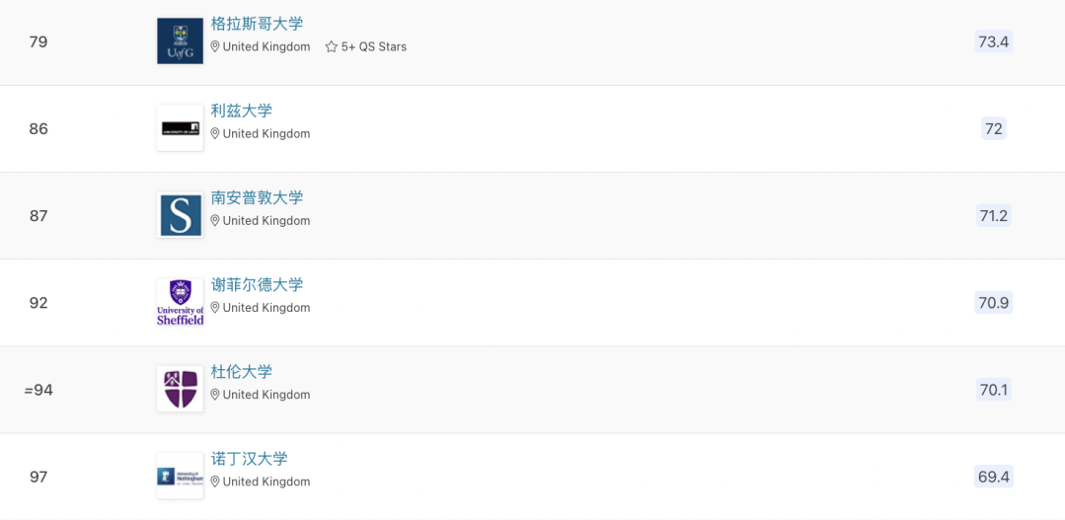Screen dimensions: 1065x520
Task: Open the 利兹大学 university link
Action: click(x=241, y=111)
